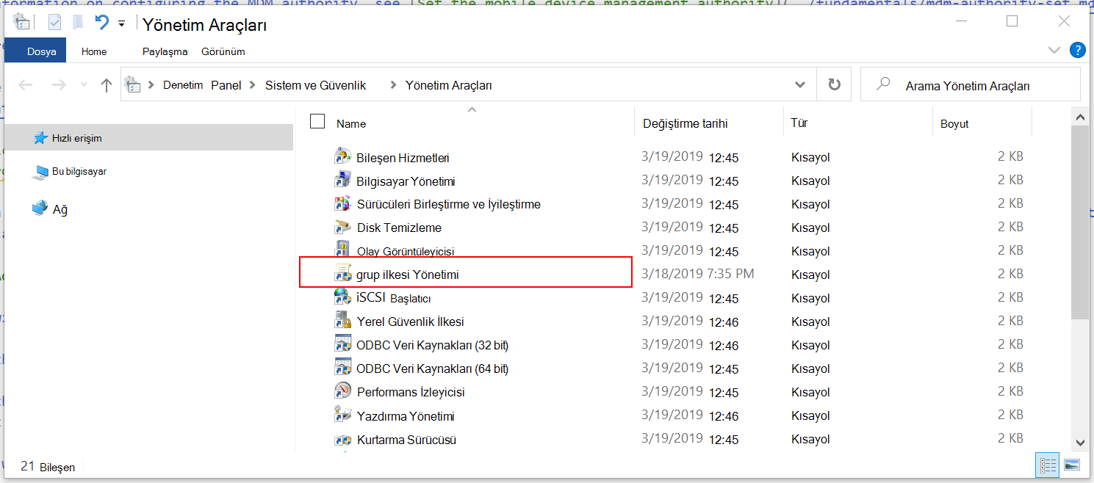Refresh the folder with the reload icon
Viewport: 1094px width, 483px height.
834,84
